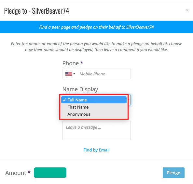
Task: Click the Name Display select arrow
Action: point(129,100)
